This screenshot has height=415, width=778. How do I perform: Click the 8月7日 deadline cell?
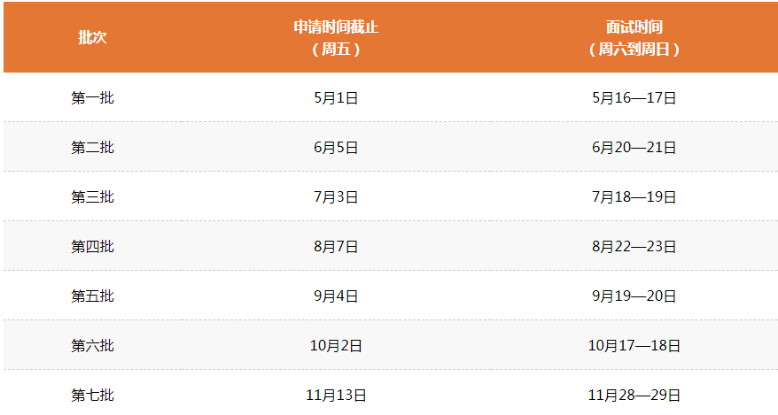point(336,247)
